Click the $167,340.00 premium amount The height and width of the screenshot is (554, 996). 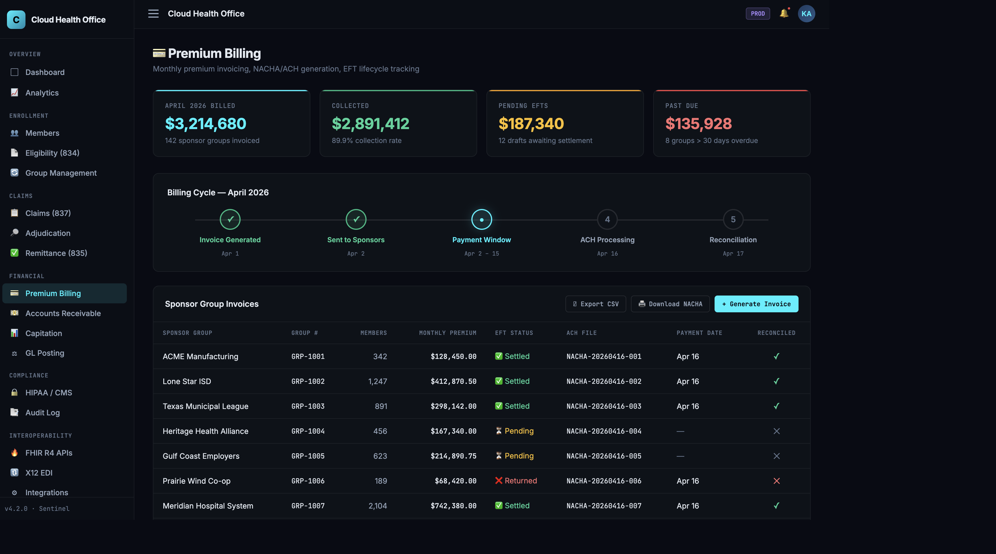pyautogui.click(x=453, y=431)
